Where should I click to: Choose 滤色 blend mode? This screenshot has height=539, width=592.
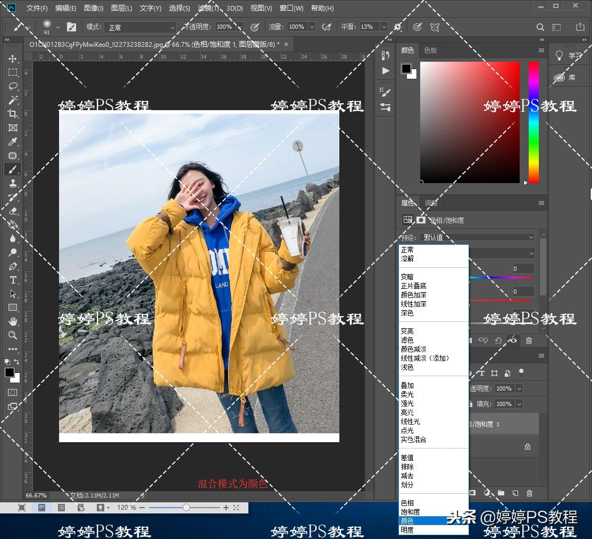tap(433, 340)
